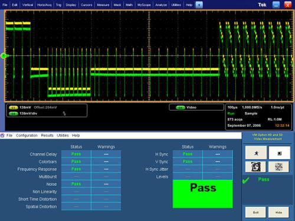Open the Mask menu
This screenshot has width=295, height=221.
pos(117,5)
